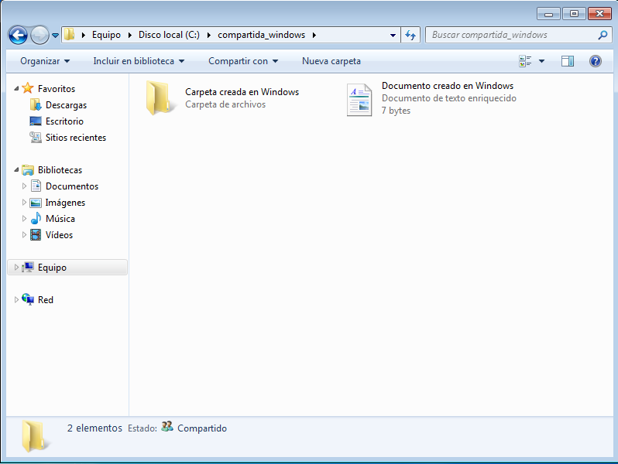Toggle the preview pane icon
618x464 pixels.
pos(568,61)
